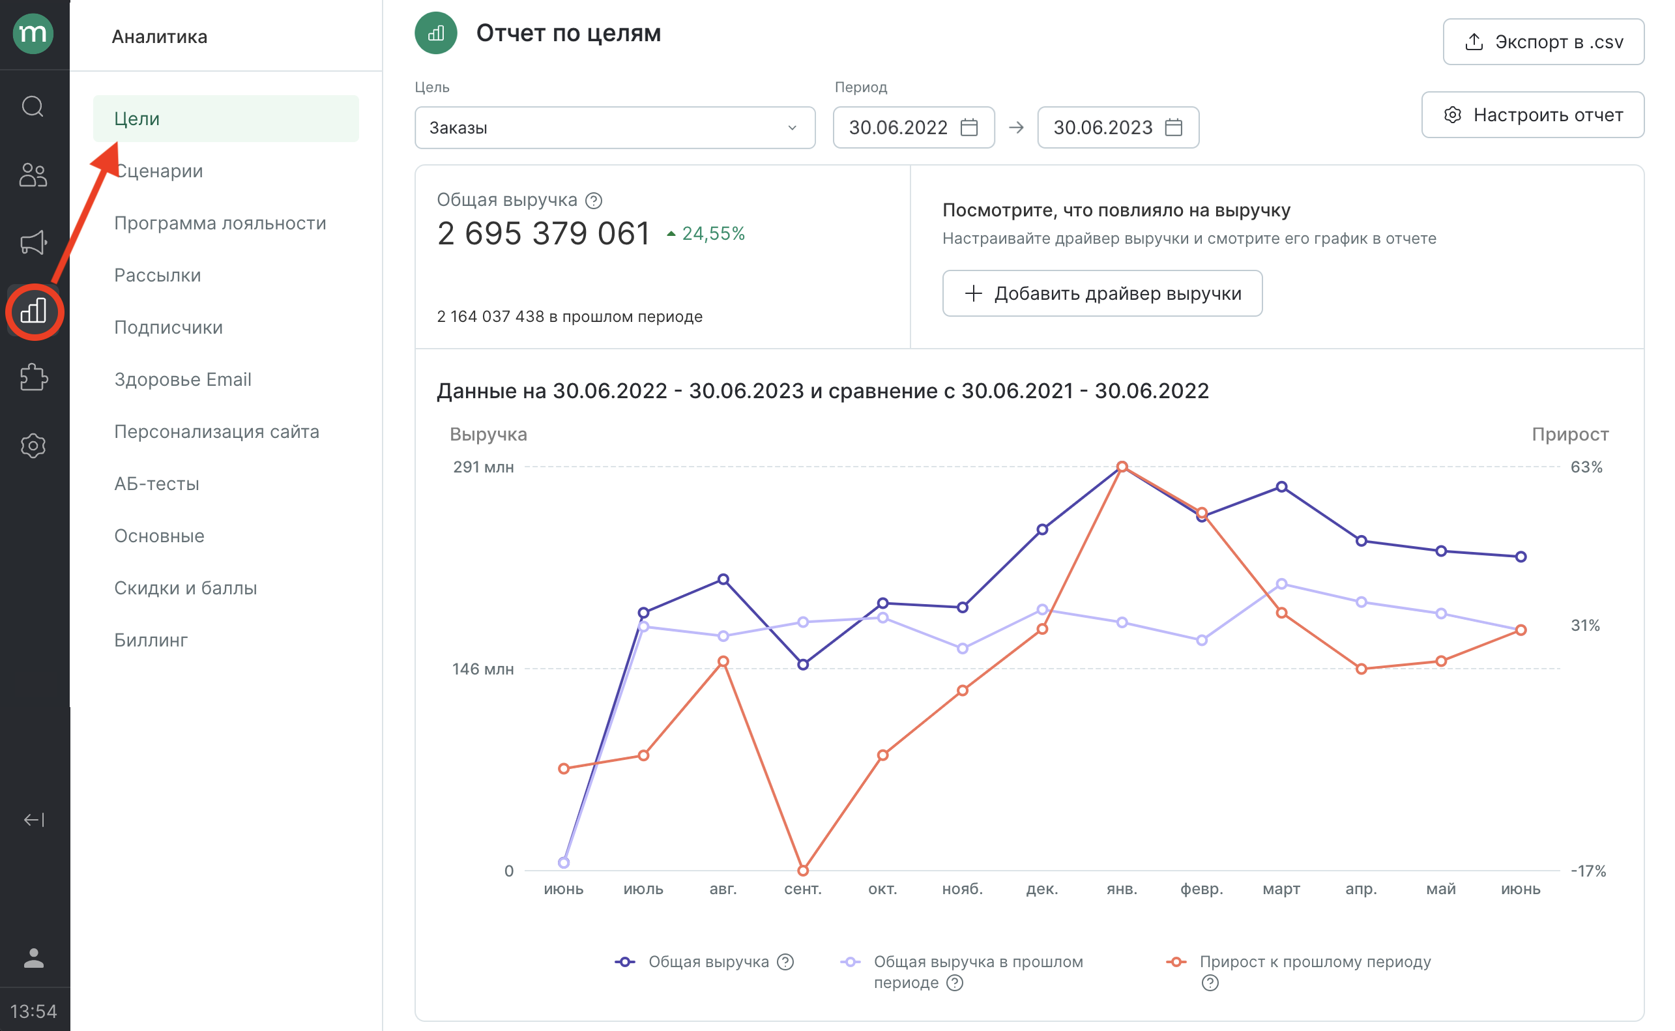The width and height of the screenshot is (1675, 1031).
Task: Click the дек. month label on axis
Action: pos(1041,888)
